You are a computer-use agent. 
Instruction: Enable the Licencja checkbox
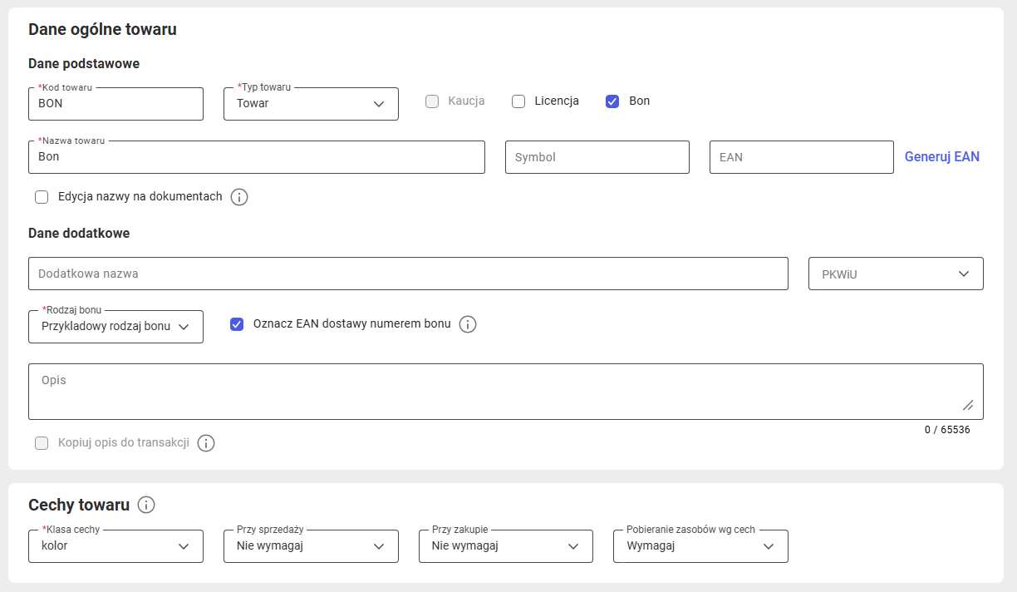pyautogui.click(x=518, y=101)
